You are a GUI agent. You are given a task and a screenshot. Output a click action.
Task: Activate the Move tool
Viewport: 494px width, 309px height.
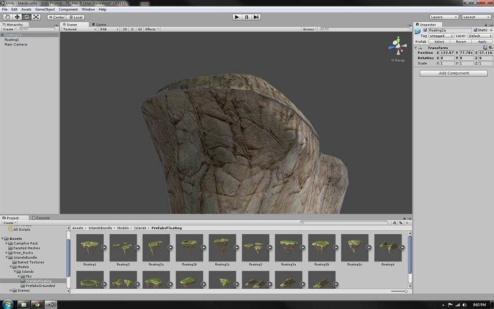(16, 16)
